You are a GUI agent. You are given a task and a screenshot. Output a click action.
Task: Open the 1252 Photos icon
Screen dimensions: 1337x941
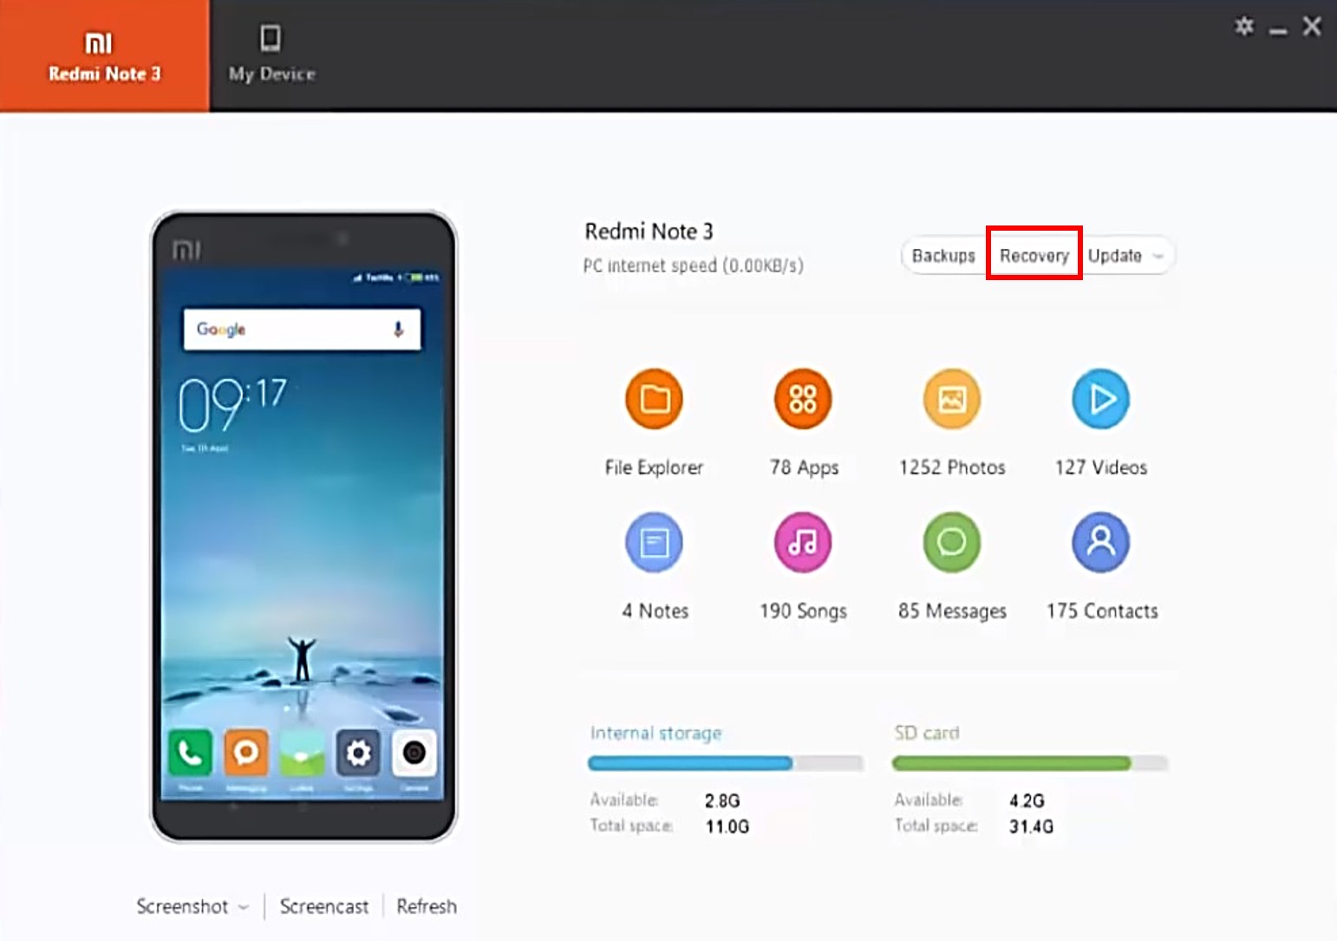click(952, 399)
